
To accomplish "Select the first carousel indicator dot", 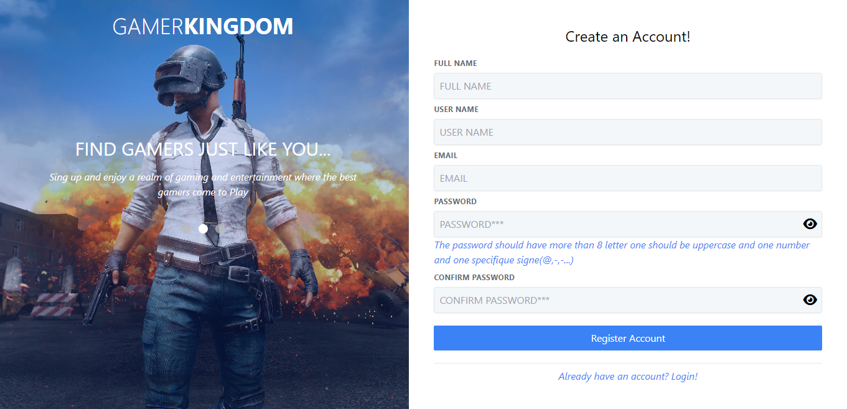I will click(186, 228).
